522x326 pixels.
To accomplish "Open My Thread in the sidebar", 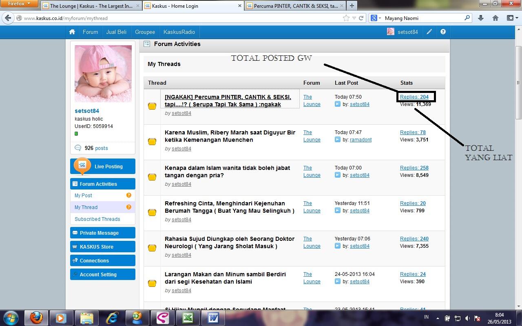I will point(86,207).
